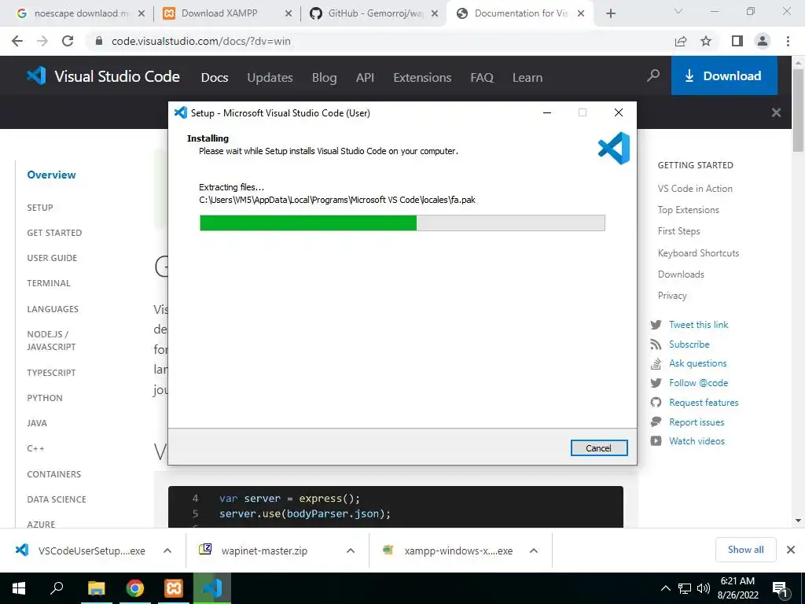Open the wapinet-master.zip download options arrow
This screenshot has height=604, width=805.
point(350,551)
